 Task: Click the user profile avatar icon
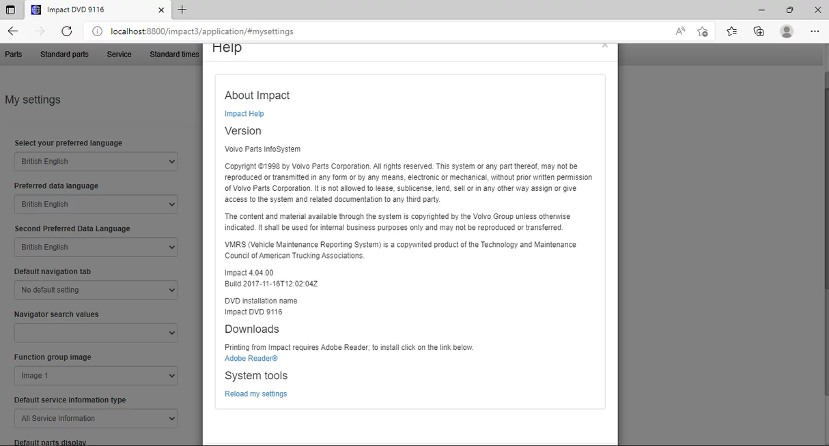tap(787, 31)
